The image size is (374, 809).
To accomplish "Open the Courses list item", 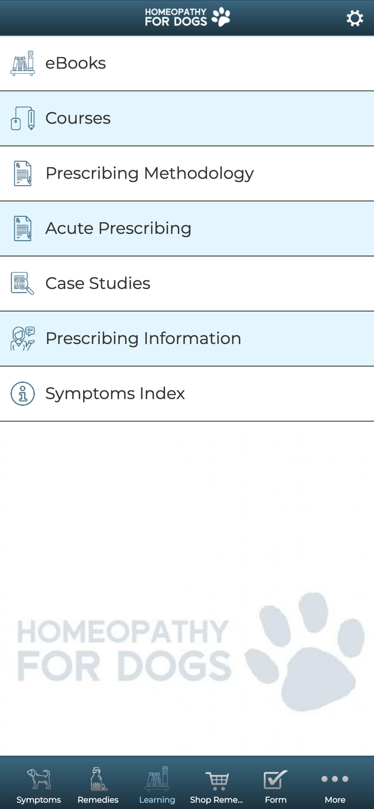I will 78,118.
